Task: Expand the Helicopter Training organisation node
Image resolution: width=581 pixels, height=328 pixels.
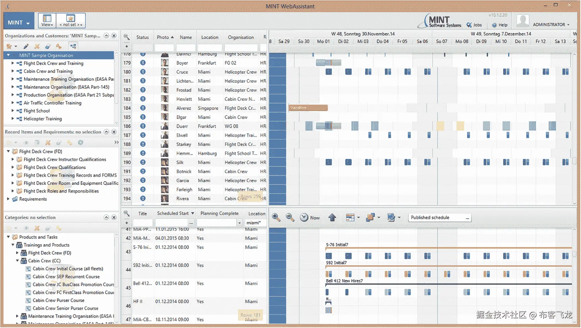Action: [x=13, y=119]
